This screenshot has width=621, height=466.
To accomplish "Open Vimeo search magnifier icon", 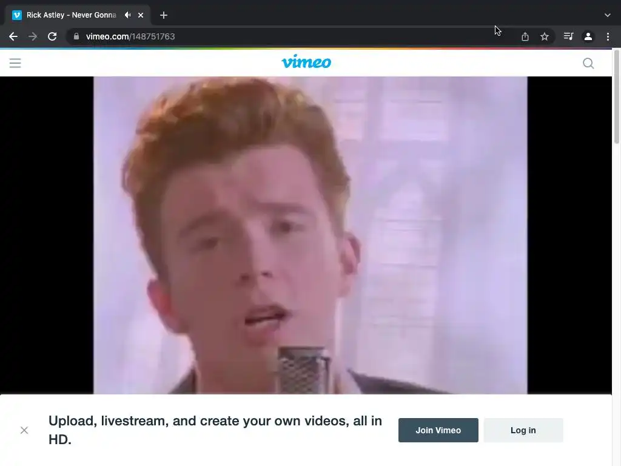I will point(588,63).
